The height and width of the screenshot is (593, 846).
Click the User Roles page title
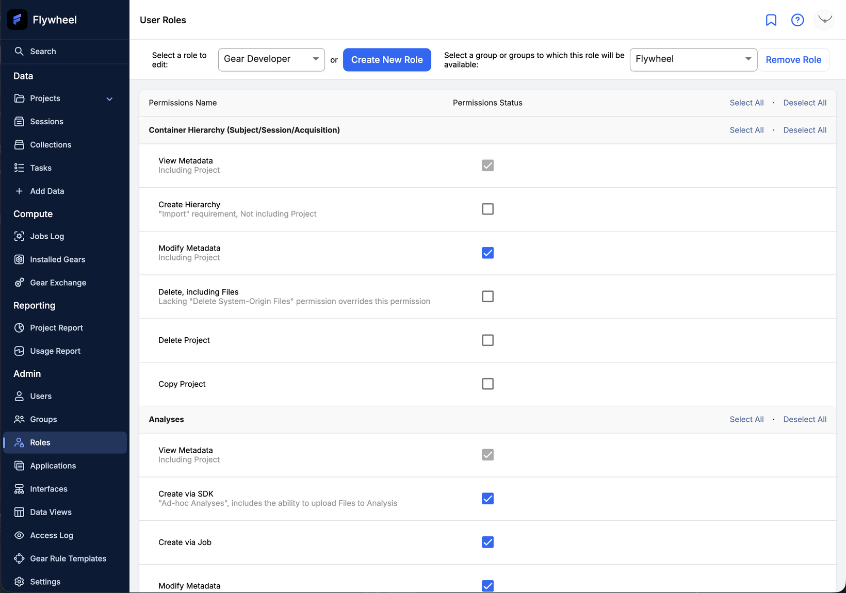[x=163, y=20]
